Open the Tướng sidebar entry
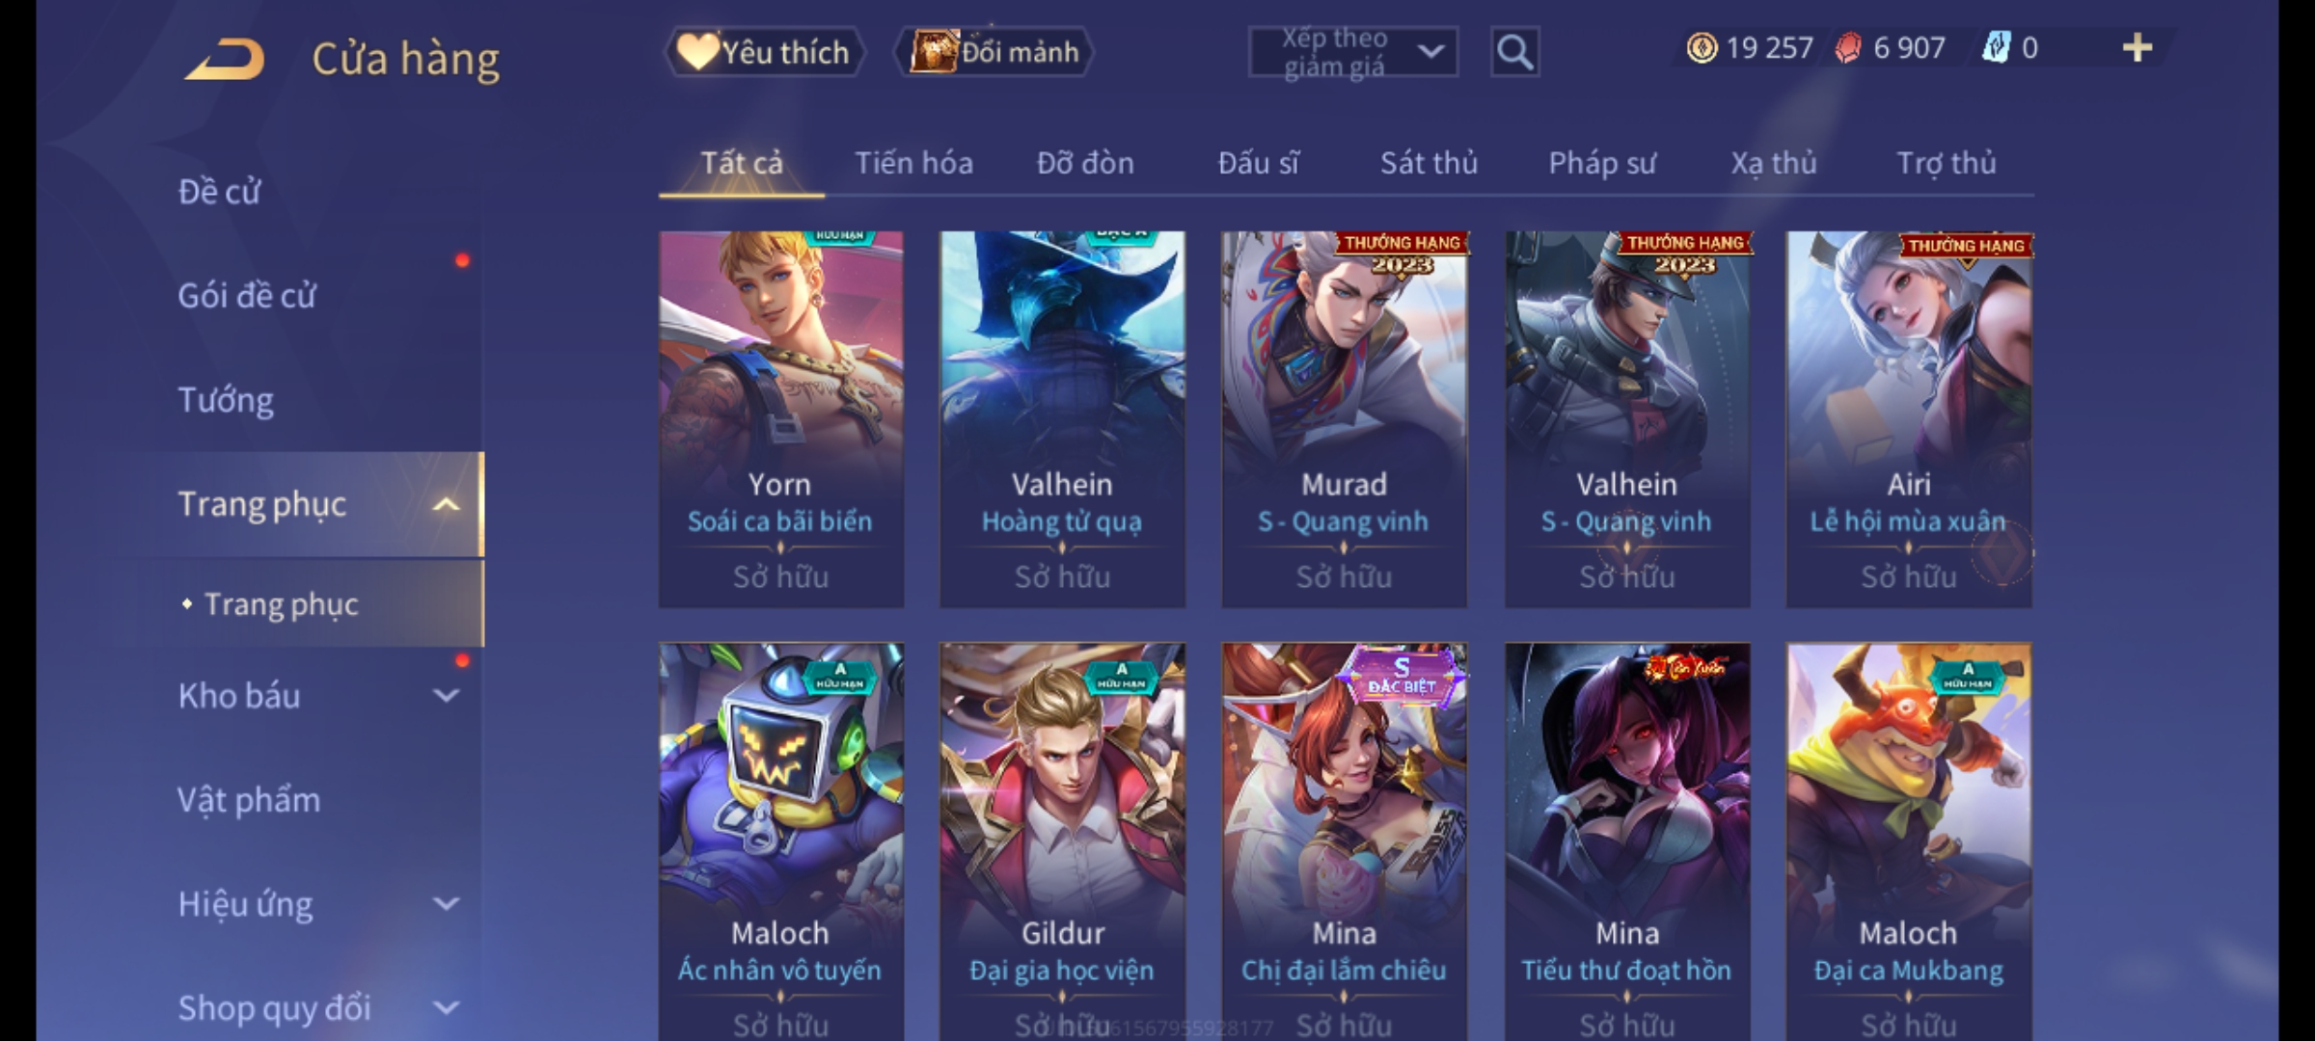 [226, 399]
